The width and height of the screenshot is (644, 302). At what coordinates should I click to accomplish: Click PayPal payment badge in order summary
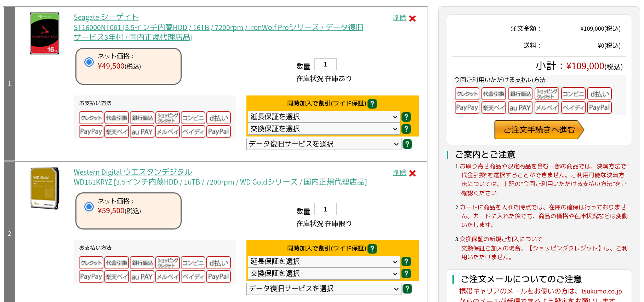pos(599,108)
